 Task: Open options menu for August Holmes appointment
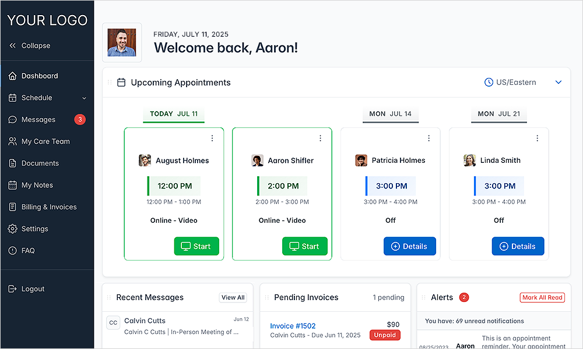pos(212,138)
